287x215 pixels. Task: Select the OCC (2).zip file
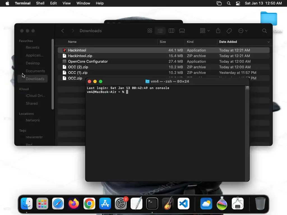click(x=163, y=67)
